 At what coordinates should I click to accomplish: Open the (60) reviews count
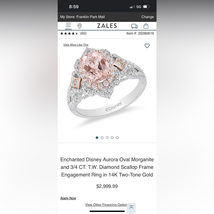coord(83,34)
